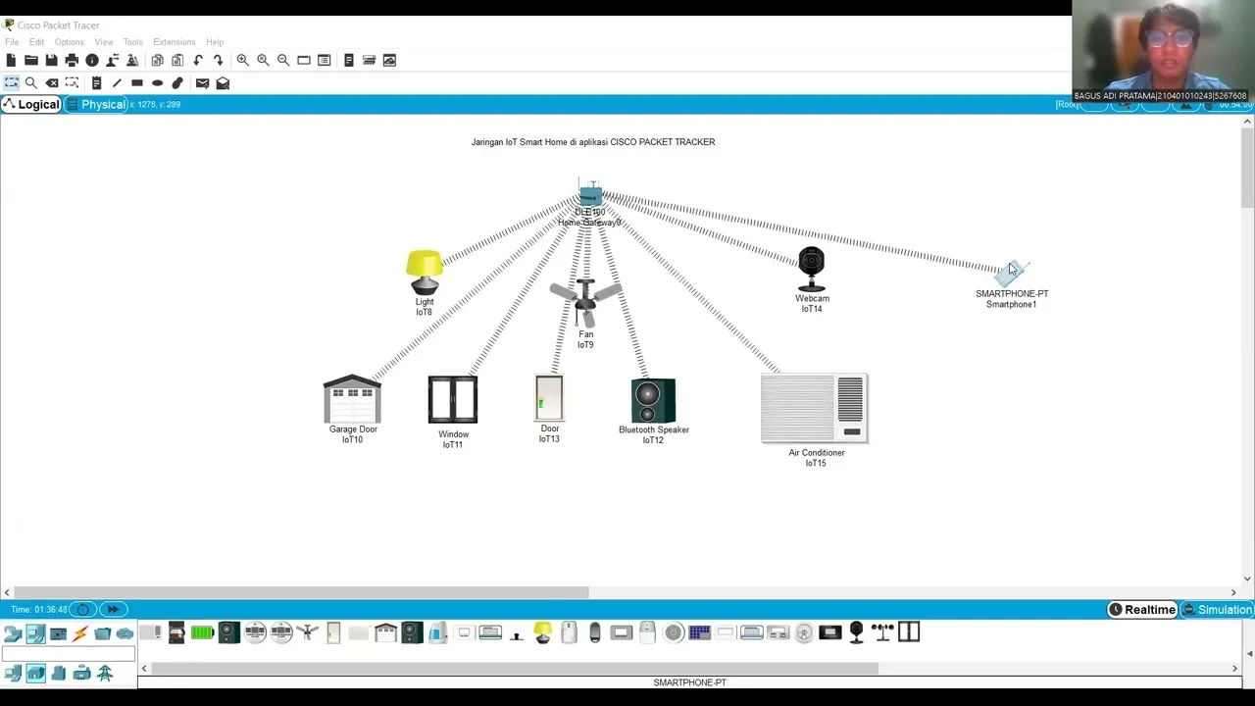1255x706 pixels.
Task: Select the Fan IoT9 device
Action: click(x=585, y=302)
